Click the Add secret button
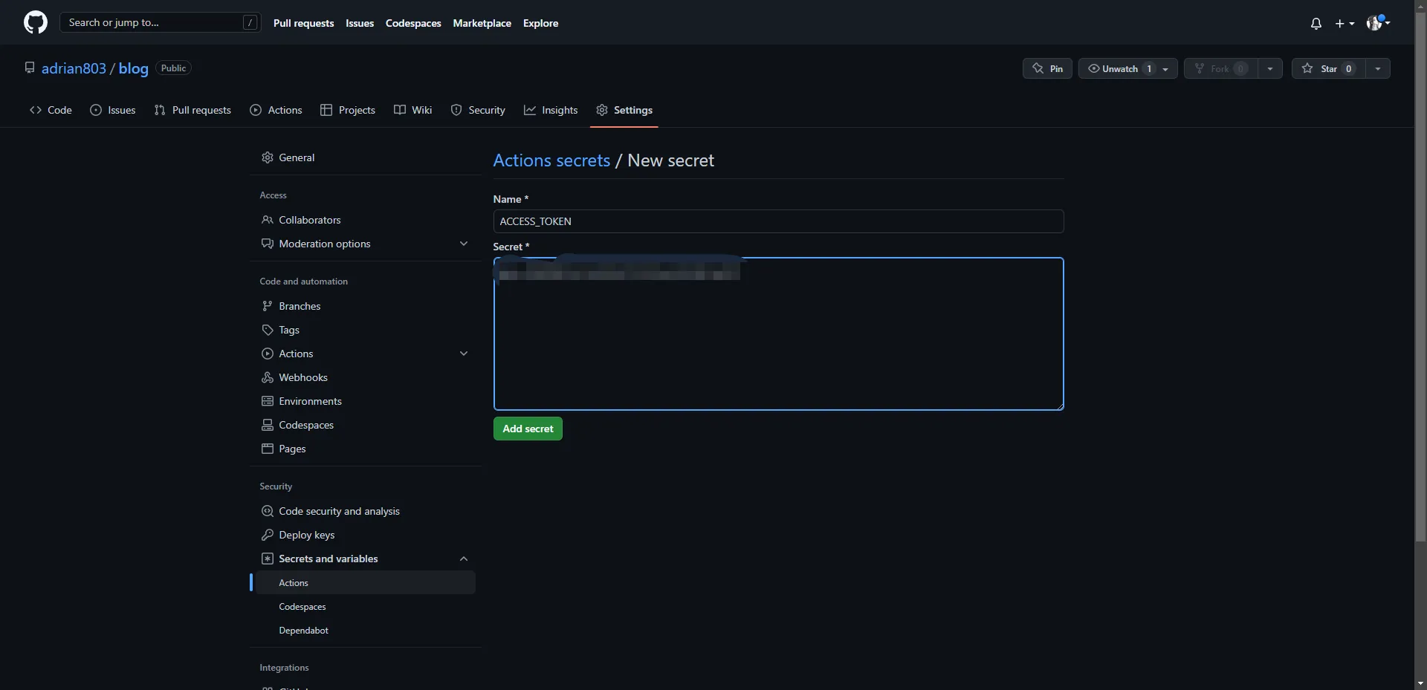Viewport: 1427px width, 690px height. 528,429
